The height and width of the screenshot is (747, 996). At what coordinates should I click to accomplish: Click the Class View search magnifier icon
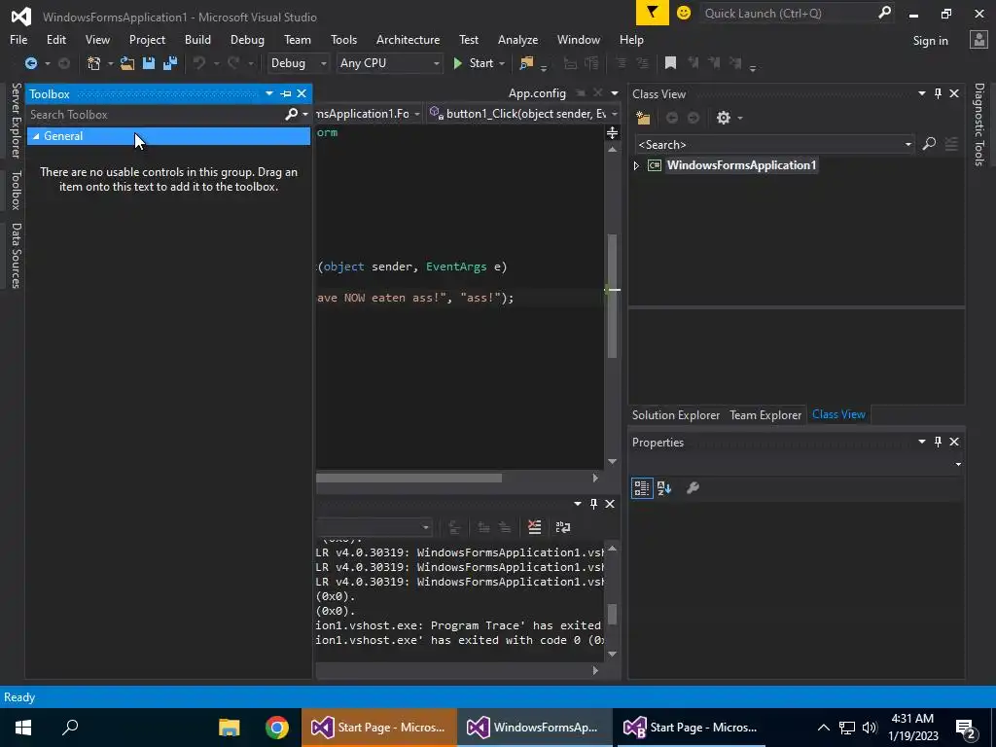(x=929, y=144)
